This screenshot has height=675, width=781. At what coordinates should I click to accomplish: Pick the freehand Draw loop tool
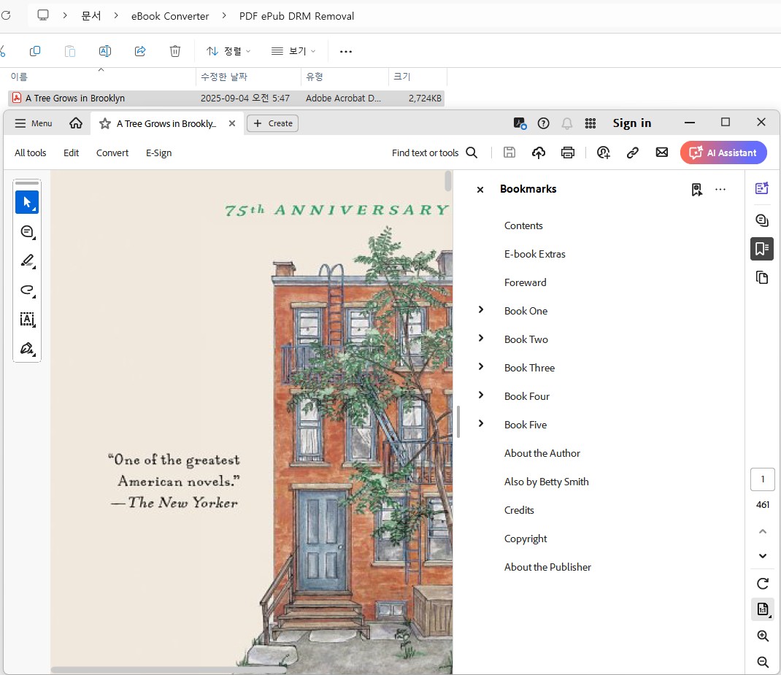[27, 290]
